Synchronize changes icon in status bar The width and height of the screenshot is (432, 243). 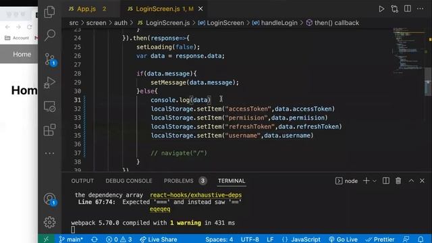point(94,240)
